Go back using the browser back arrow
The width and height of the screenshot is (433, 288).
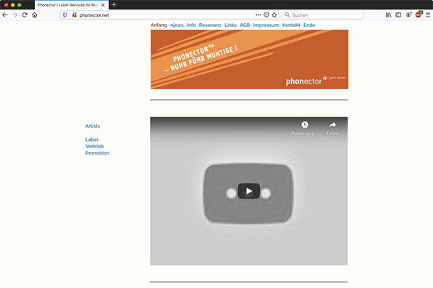pyautogui.click(x=5, y=15)
